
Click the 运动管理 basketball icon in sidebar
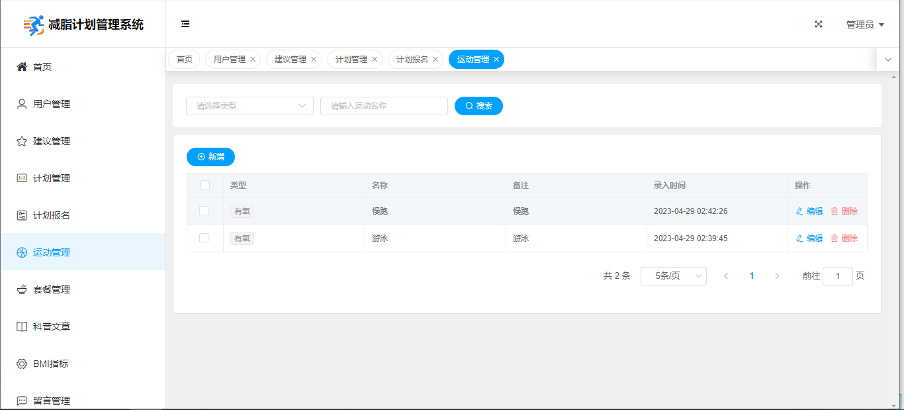tap(22, 252)
